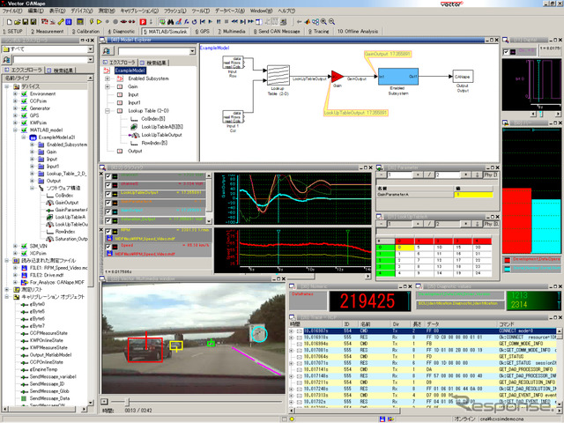564x423 pixels.
Task: Toggle the RPM signal checkbox
Action: [108, 232]
